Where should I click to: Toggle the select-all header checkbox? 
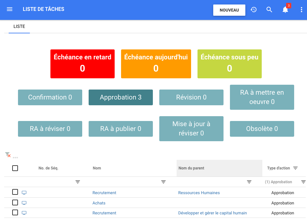click(15, 168)
